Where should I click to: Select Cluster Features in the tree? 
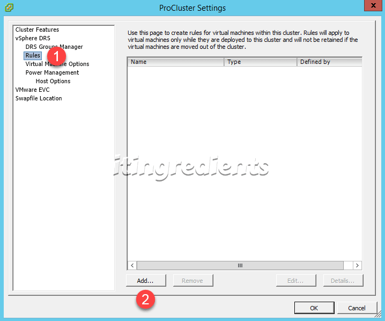37,30
